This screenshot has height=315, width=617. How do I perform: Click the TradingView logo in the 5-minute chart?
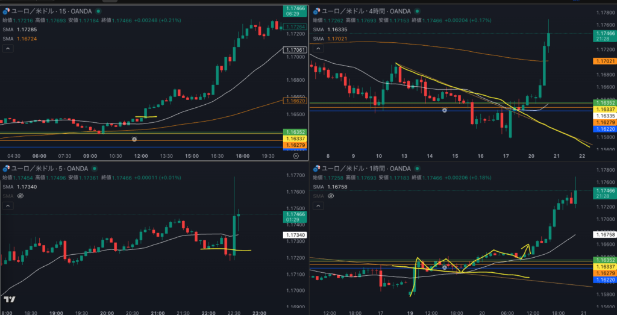9,299
